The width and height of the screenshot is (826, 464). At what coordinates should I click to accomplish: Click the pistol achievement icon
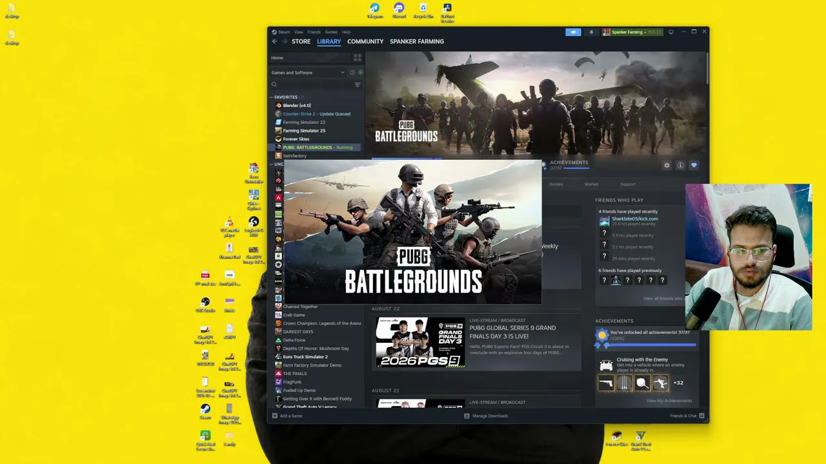[x=606, y=383]
